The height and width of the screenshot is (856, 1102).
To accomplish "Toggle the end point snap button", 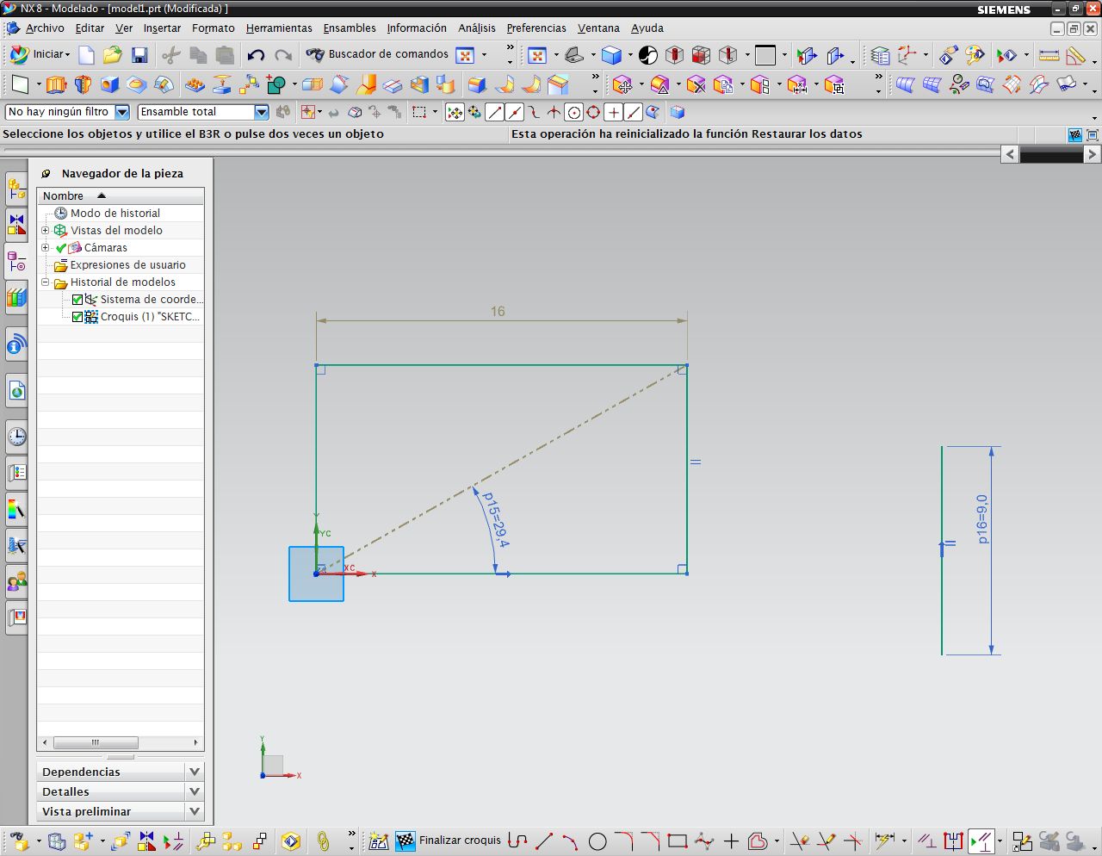I will pos(495,112).
